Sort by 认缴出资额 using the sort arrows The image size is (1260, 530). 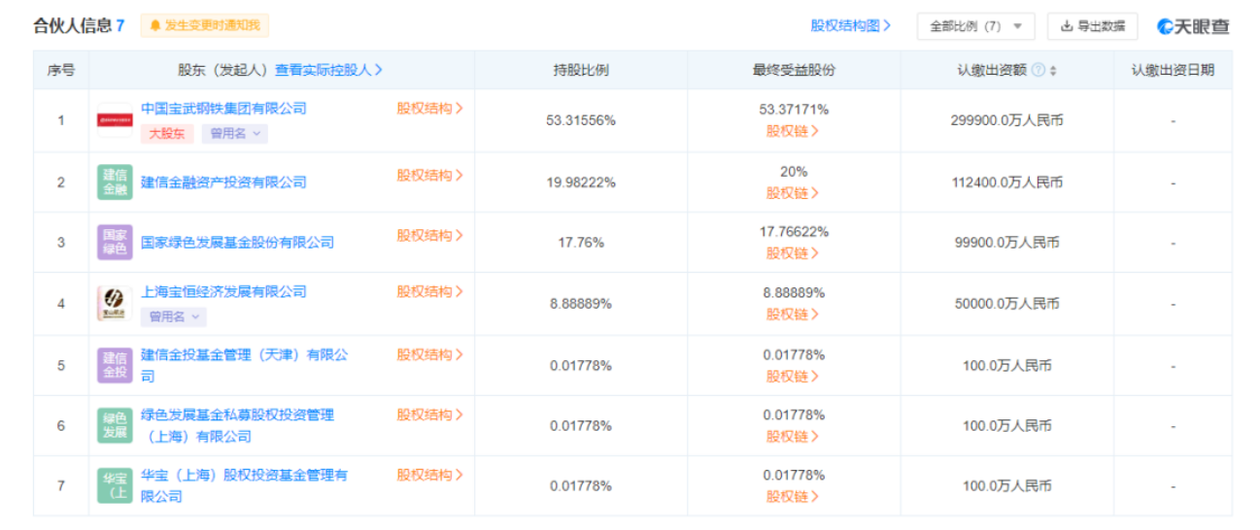tap(1053, 70)
